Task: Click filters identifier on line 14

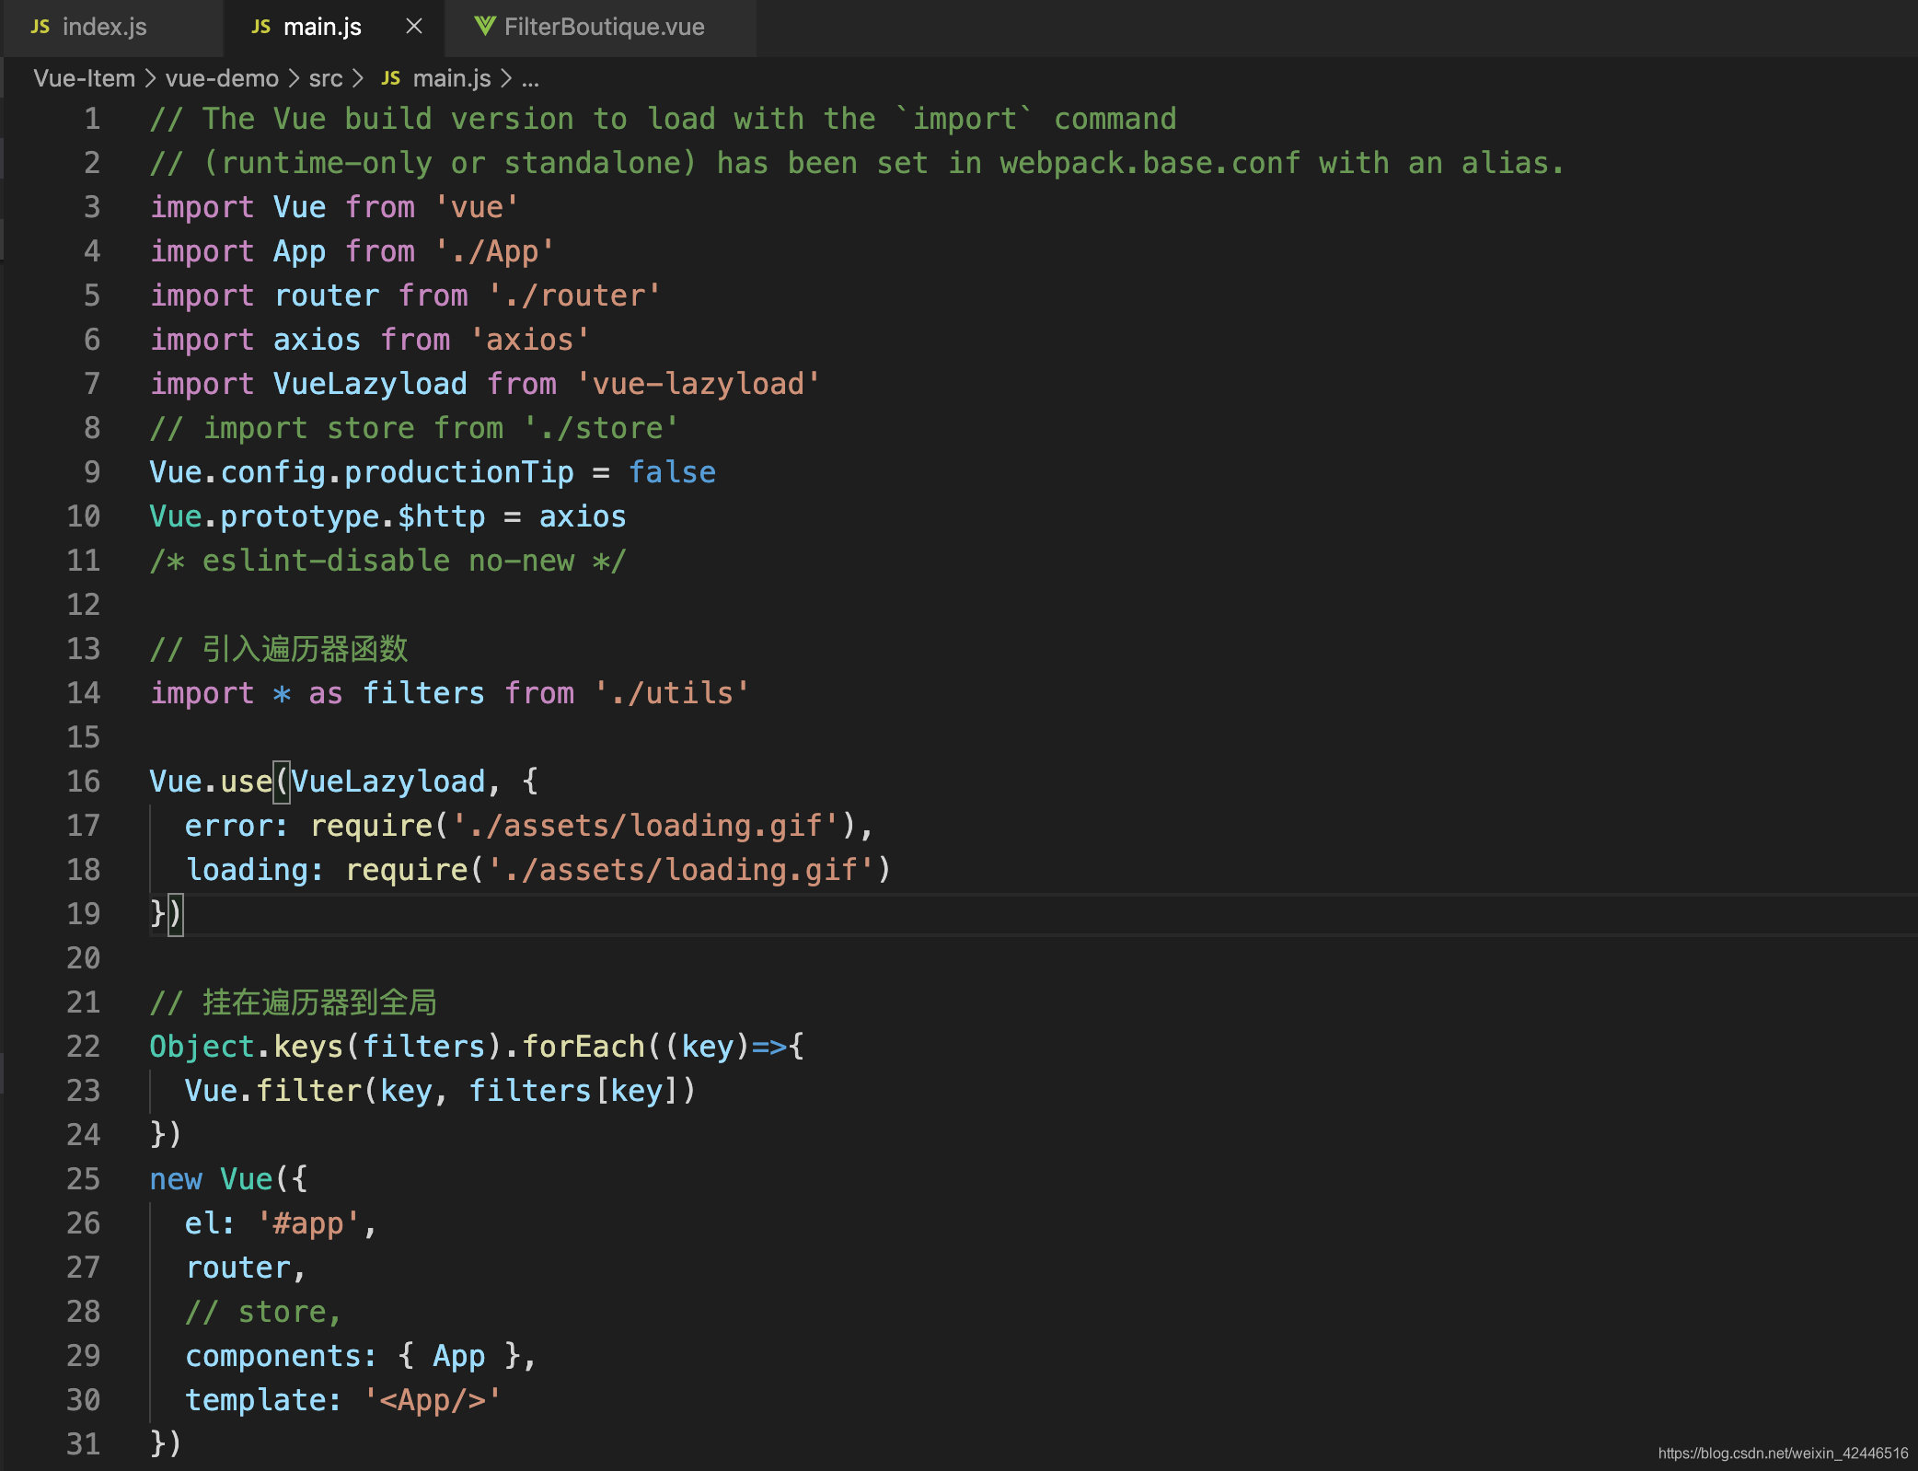Action: (x=423, y=693)
